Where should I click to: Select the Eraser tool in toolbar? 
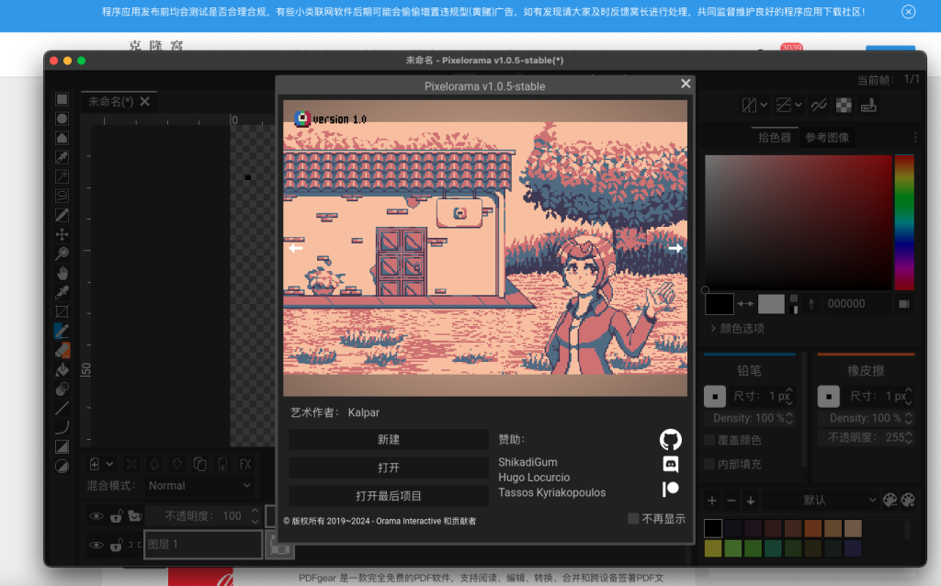62,350
